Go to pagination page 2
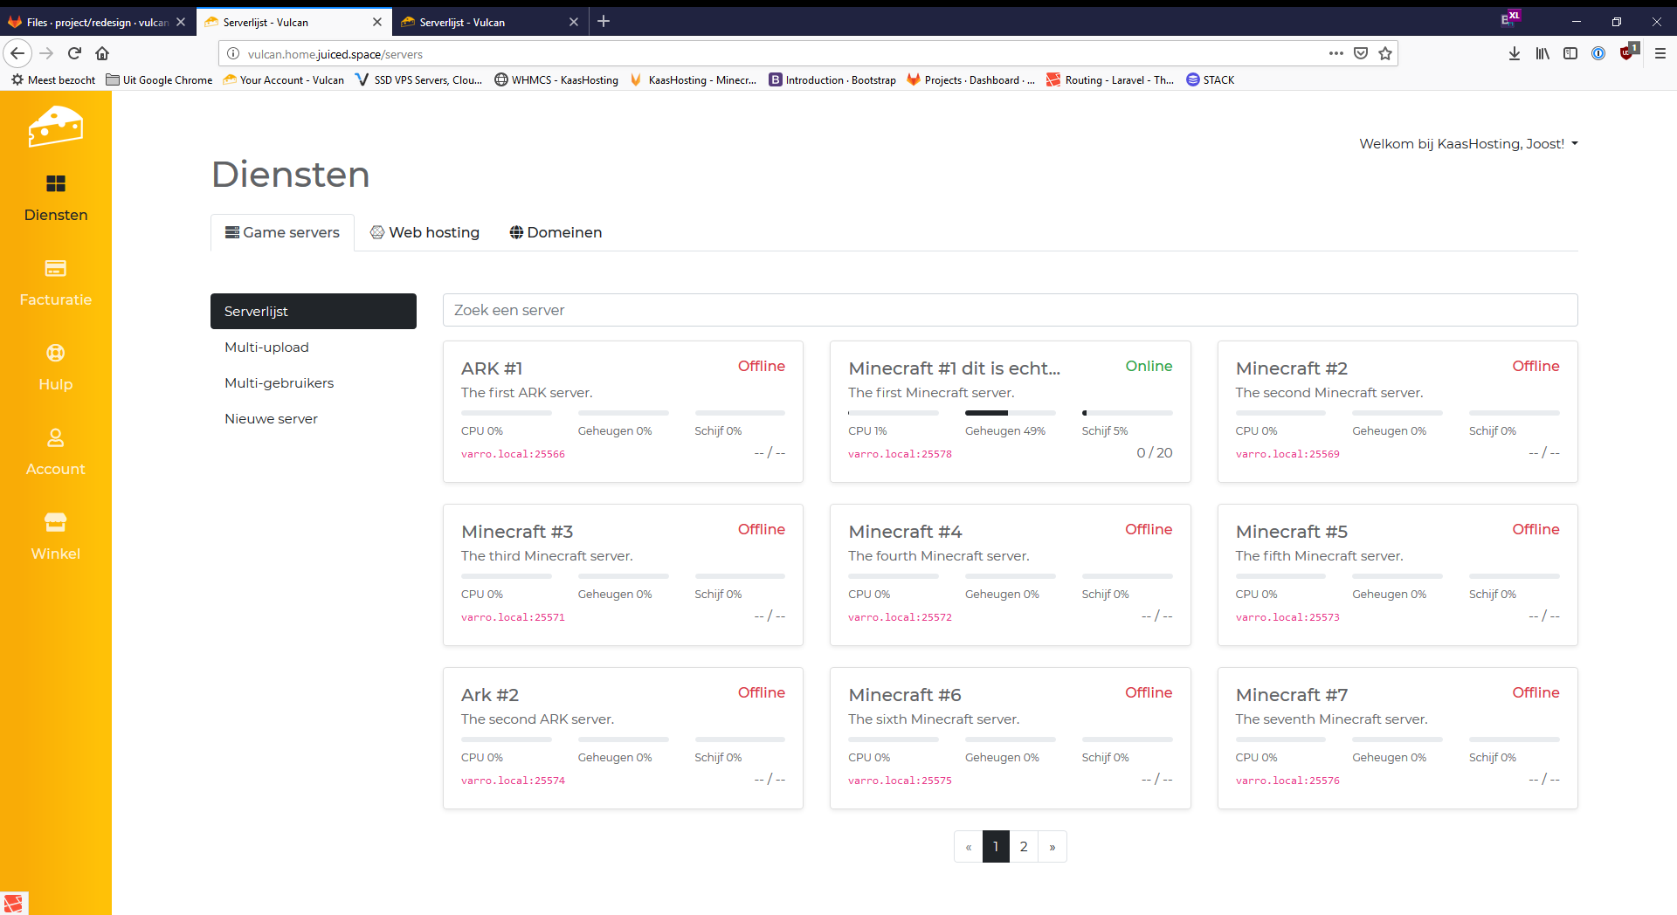1677x915 pixels. (1024, 847)
